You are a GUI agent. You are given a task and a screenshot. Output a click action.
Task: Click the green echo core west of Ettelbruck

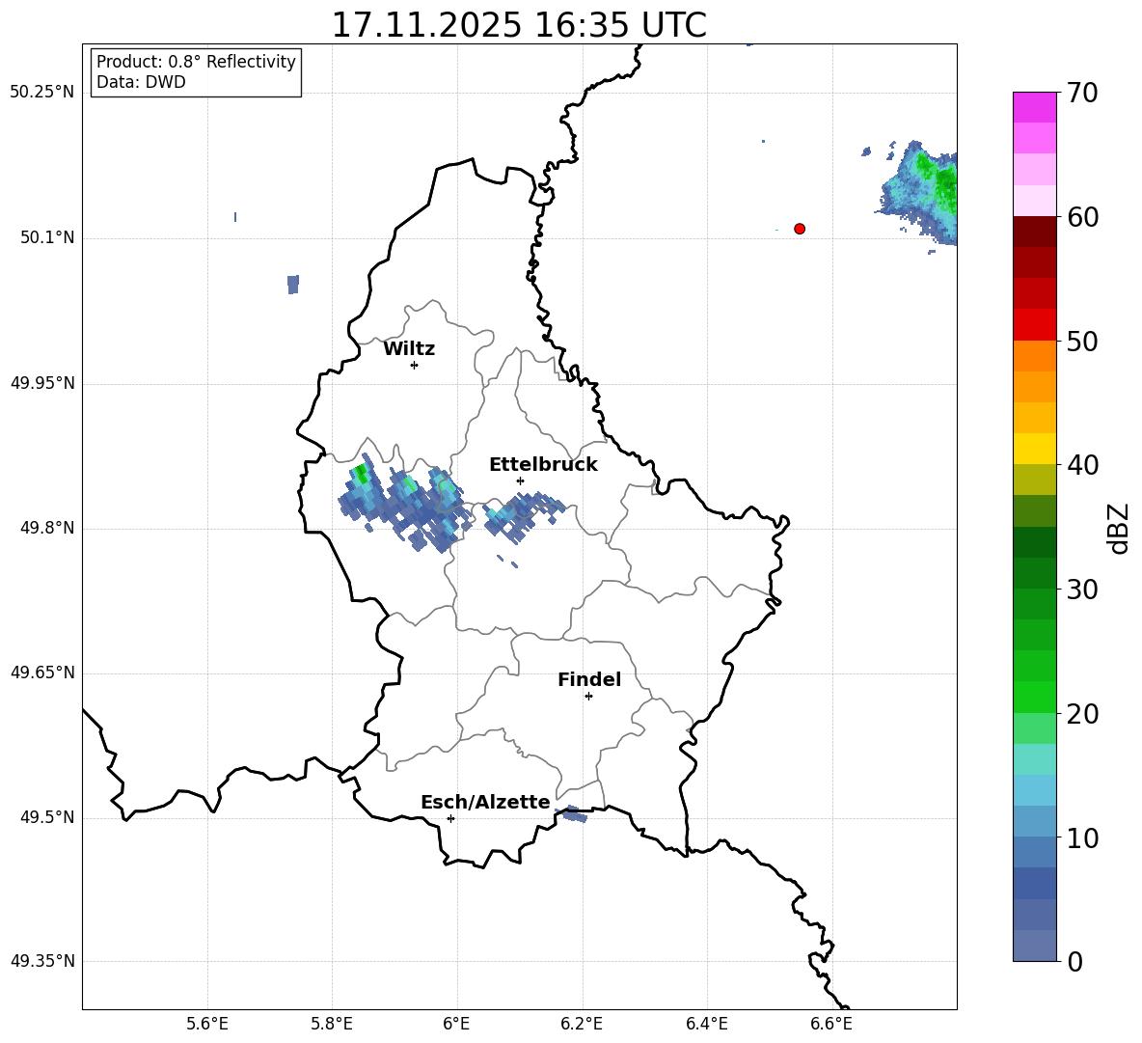(361, 474)
